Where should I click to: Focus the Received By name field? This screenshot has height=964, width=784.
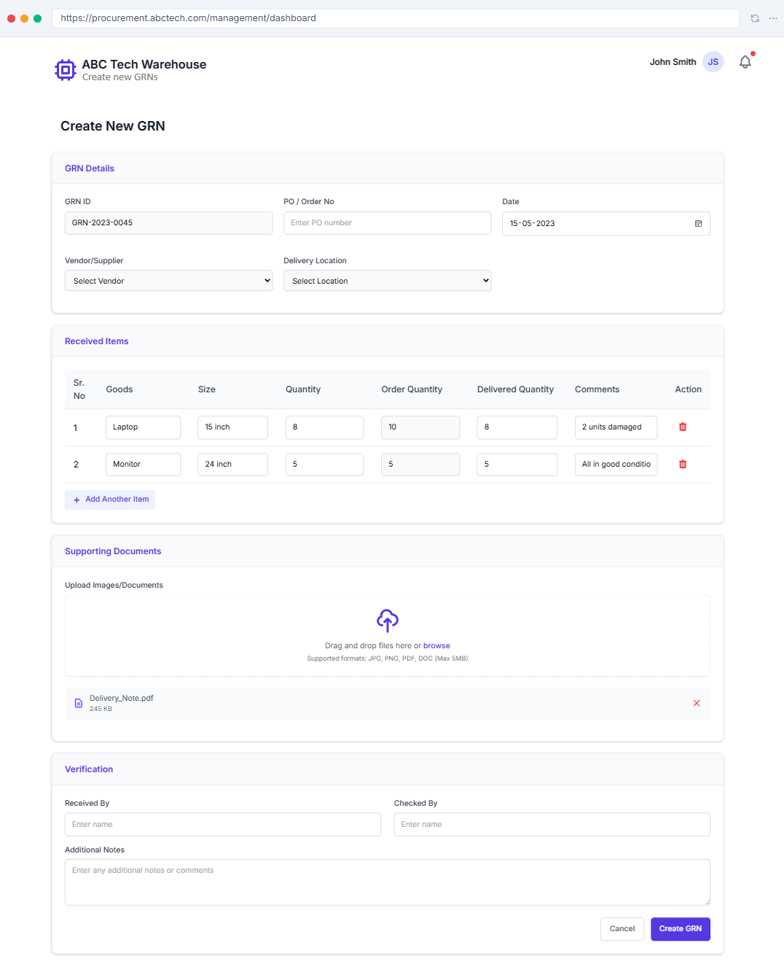click(x=223, y=825)
